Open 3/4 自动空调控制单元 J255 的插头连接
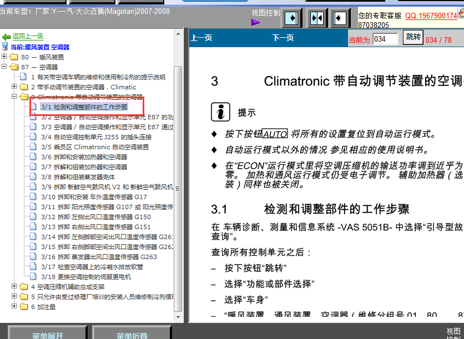 click(x=96, y=137)
